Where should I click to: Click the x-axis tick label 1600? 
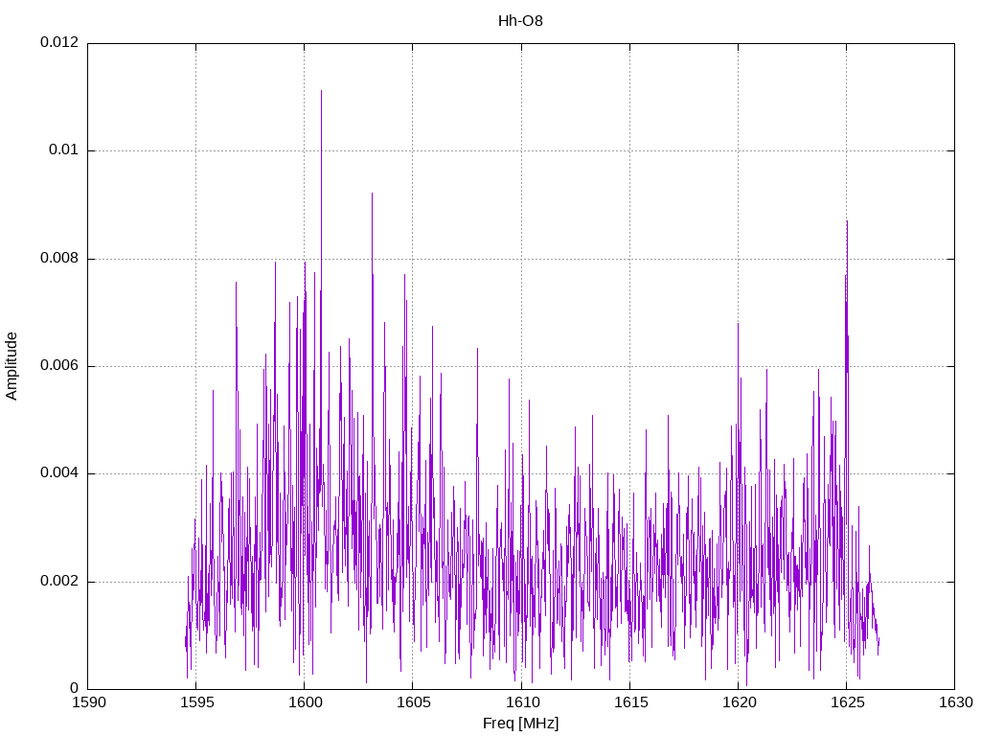click(305, 702)
